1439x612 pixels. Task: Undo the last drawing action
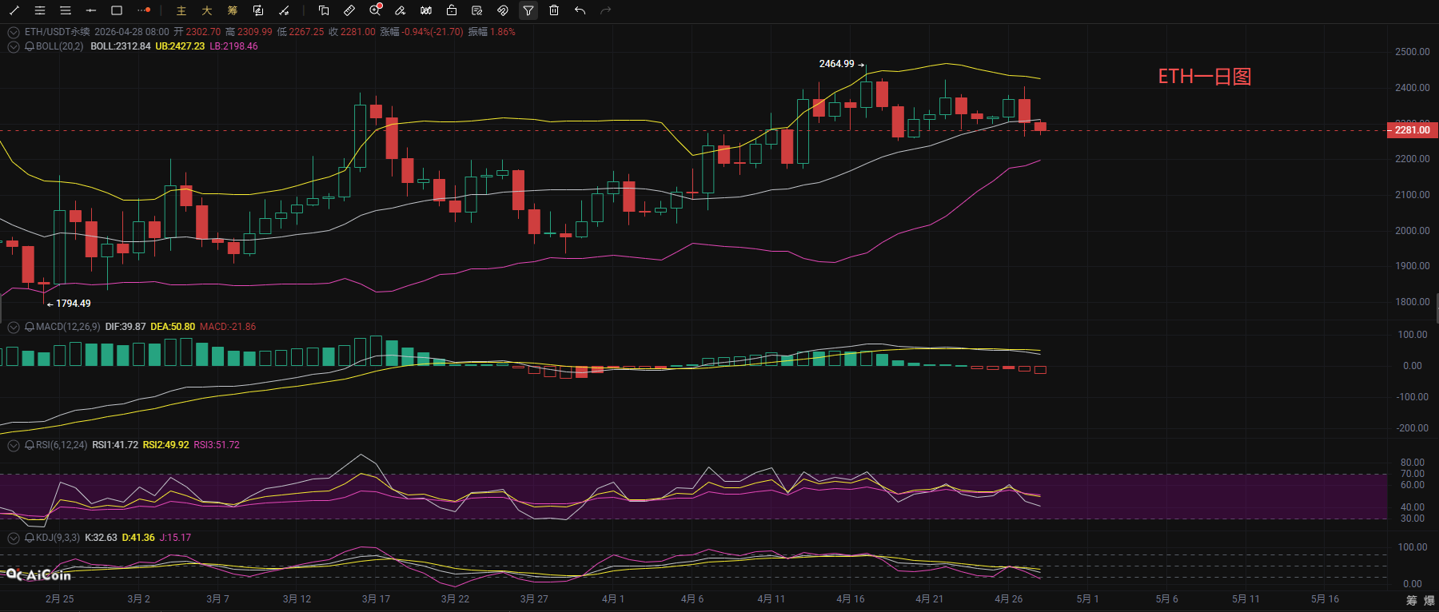[x=580, y=10]
